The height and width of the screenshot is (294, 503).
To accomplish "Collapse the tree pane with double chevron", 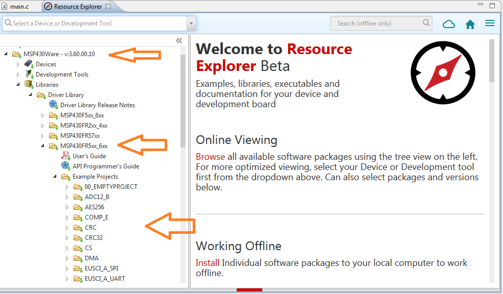I will [x=179, y=40].
